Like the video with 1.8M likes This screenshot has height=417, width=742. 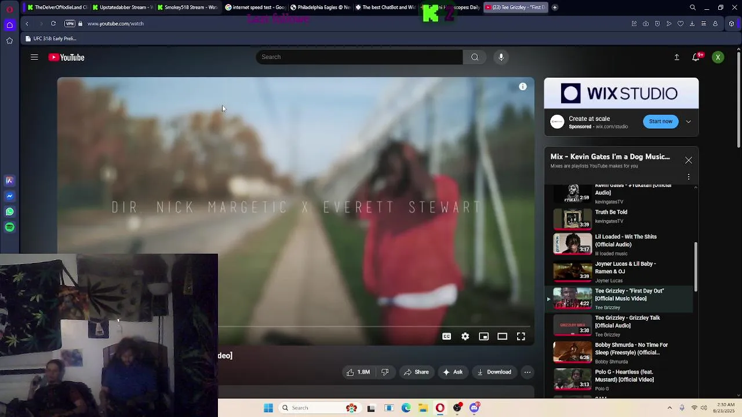click(x=358, y=372)
